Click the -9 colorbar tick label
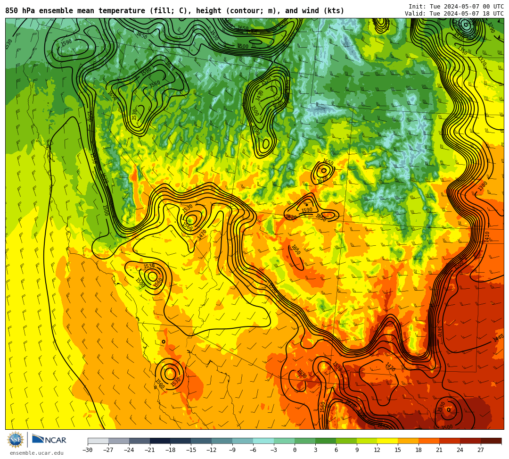 click(231, 450)
